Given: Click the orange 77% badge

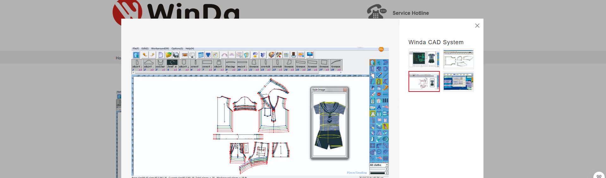Looking at the screenshot, I should pos(381,49).
